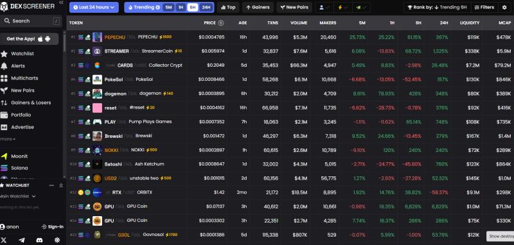The height and width of the screenshot is (245, 514).
Task: Click the RTX ORBITX token logo
Action: [x=98, y=192]
